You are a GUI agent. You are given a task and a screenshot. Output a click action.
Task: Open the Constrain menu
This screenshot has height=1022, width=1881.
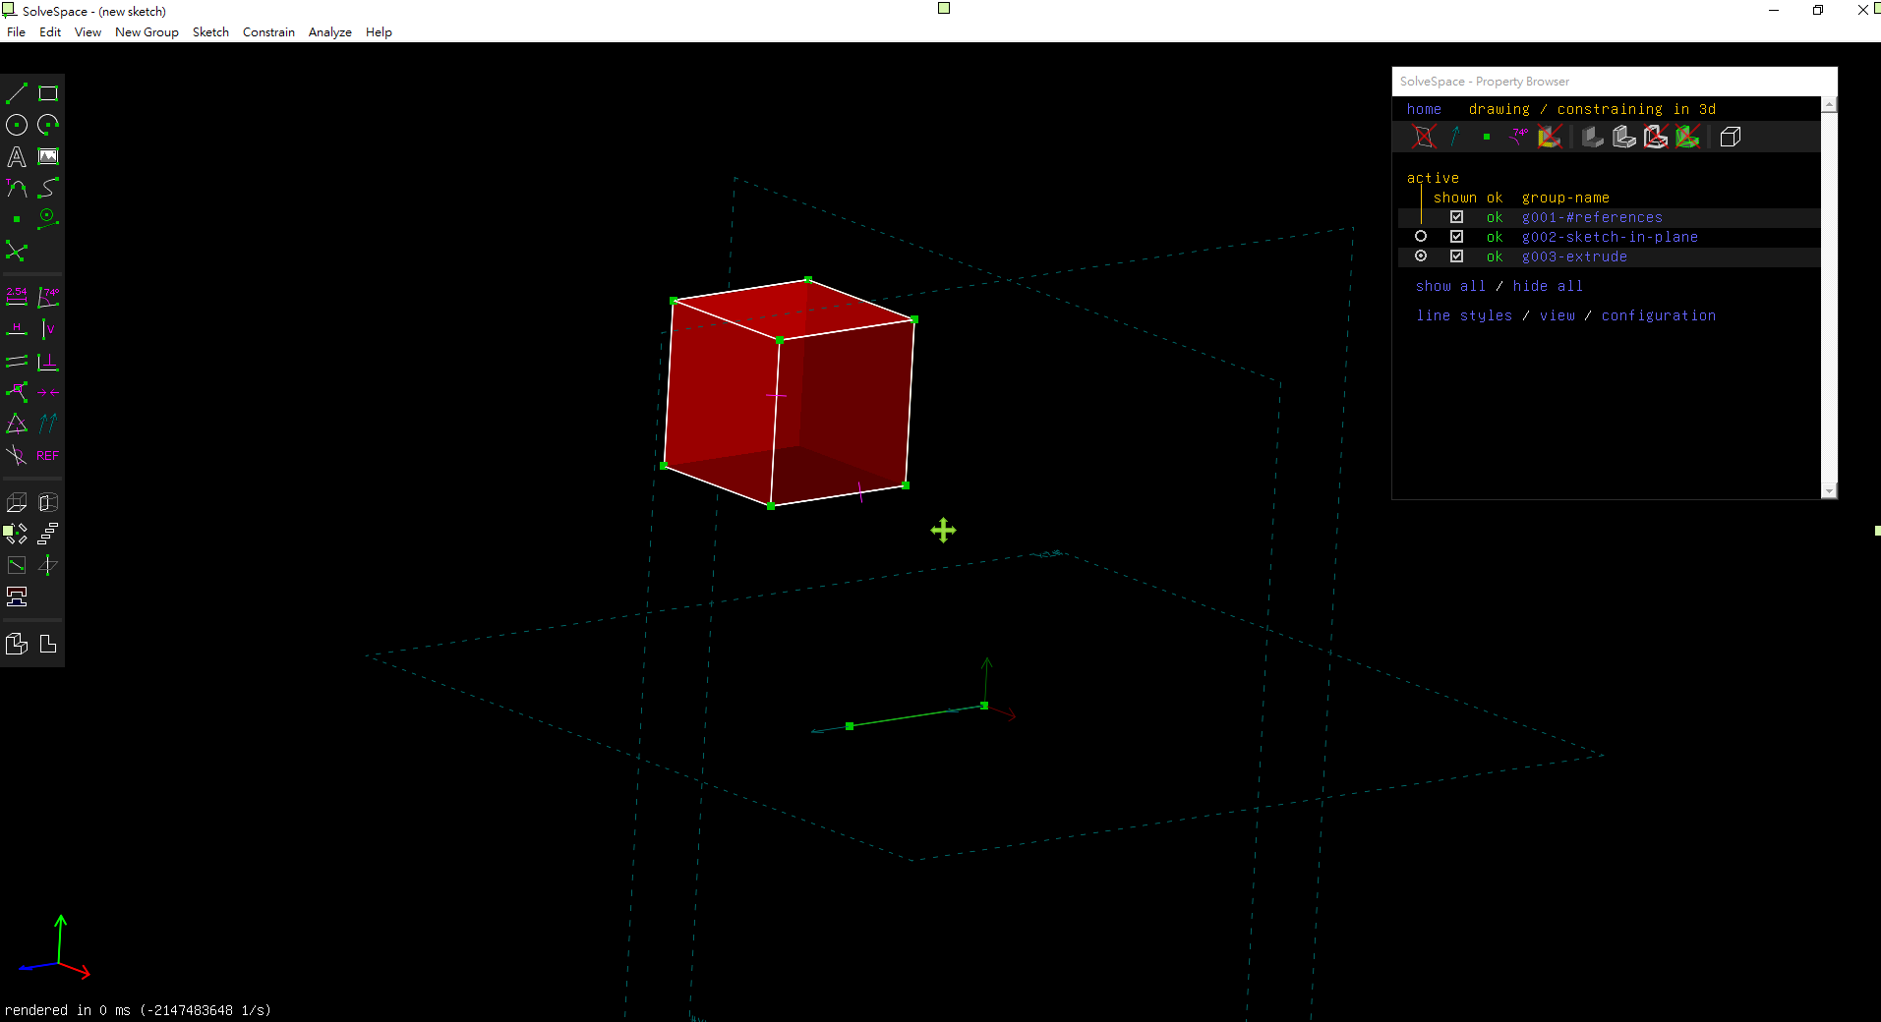click(x=268, y=32)
